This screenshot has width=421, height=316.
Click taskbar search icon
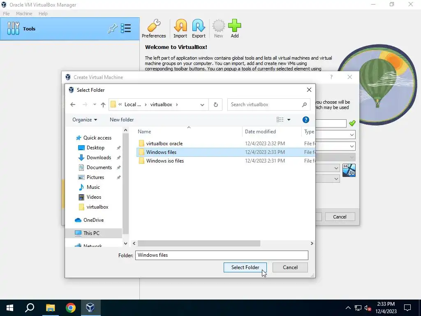pyautogui.click(x=30, y=308)
